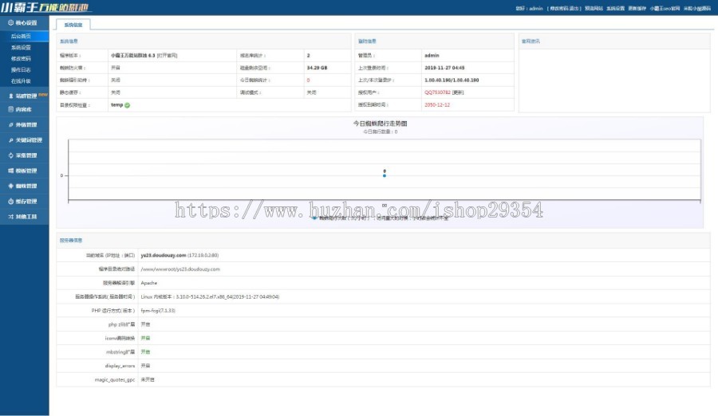The height and width of the screenshot is (416, 718).
Task: Select 操作日志 from the sidebar
Action: tap(22, 69)
